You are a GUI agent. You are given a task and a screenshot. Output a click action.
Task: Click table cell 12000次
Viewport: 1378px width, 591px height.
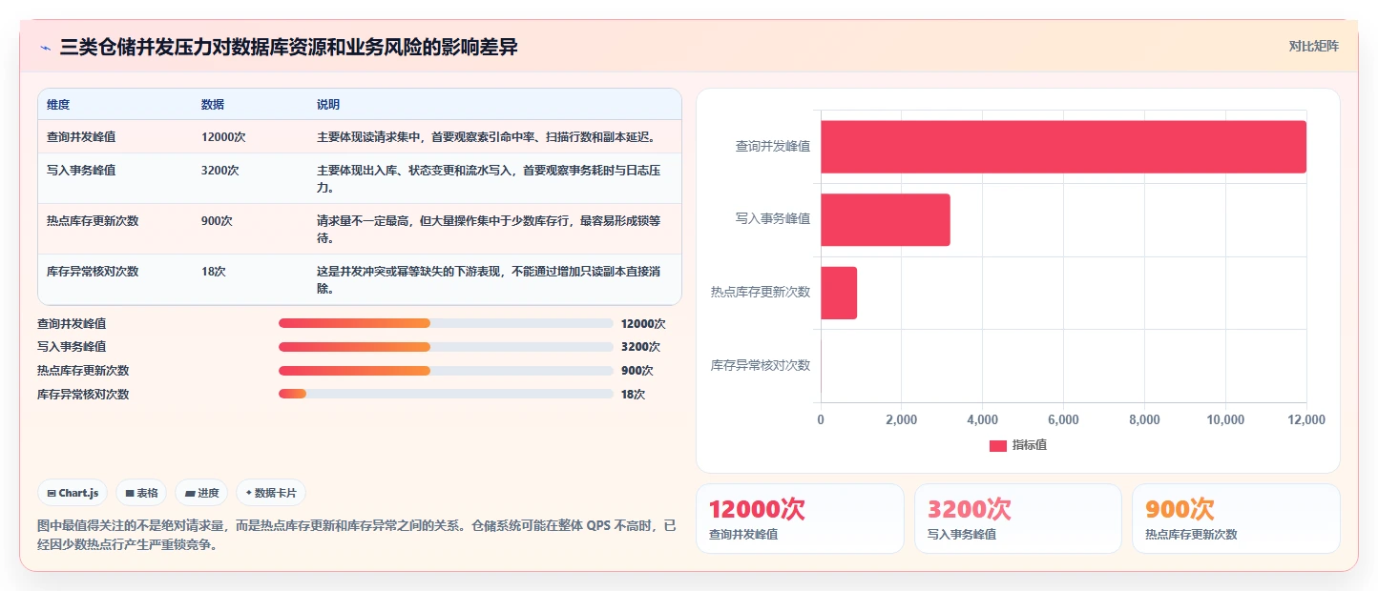point(223,137)
